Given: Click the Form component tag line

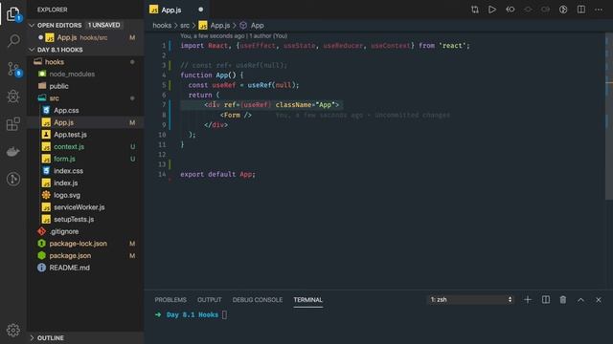Looking at the screenshot, I should (x=236, y=115).
